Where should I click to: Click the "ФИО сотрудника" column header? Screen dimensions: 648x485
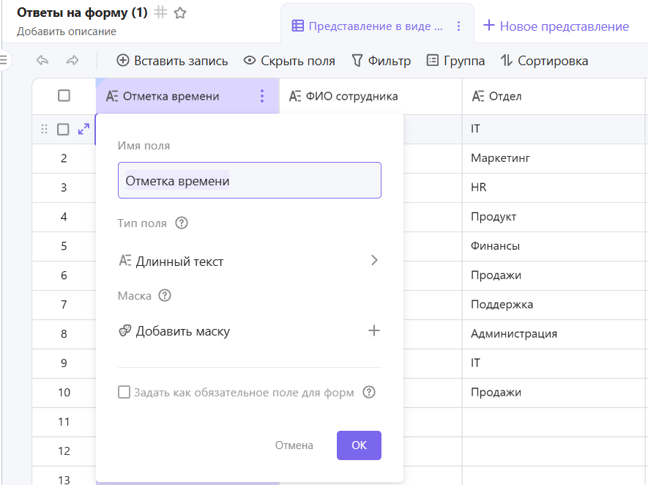click(370, 96)
